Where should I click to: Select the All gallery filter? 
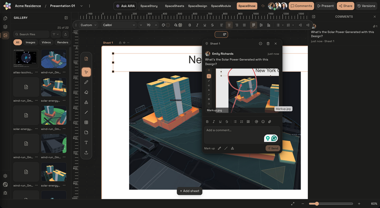tap(18, 42)
